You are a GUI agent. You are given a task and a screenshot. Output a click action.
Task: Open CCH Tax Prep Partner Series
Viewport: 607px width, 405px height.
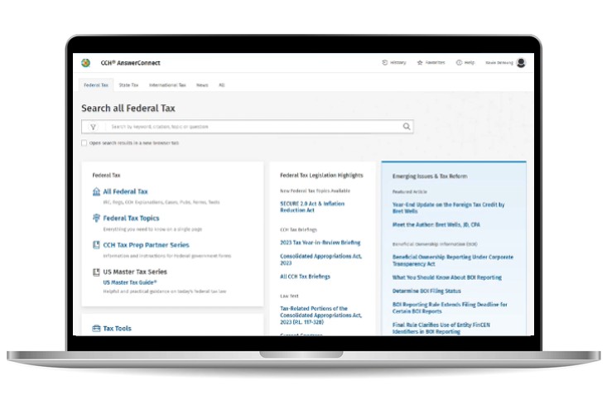[x=146, y=245]
